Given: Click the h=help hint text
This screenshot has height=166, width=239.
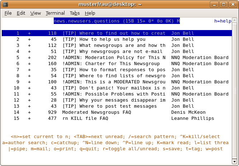Looking at the screenshot, I should click(x=223, y=21).
